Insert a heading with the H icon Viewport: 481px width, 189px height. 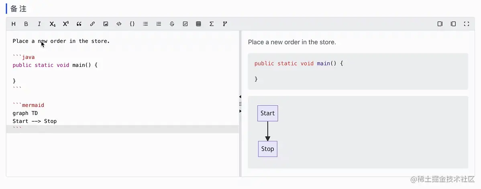click(x=14, y=24)
